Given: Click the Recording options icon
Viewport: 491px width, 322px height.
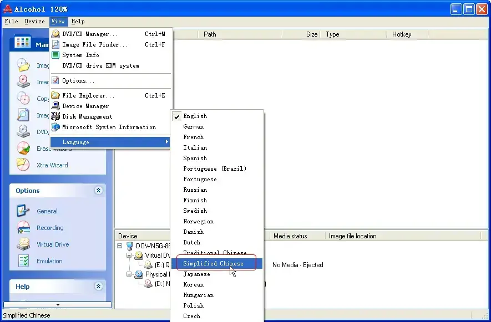Looking at the screenshot, I should [x=23, y=227].
